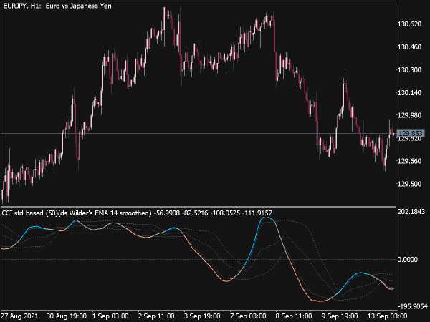Click the 130.460 price axis label

coord(409,47)
